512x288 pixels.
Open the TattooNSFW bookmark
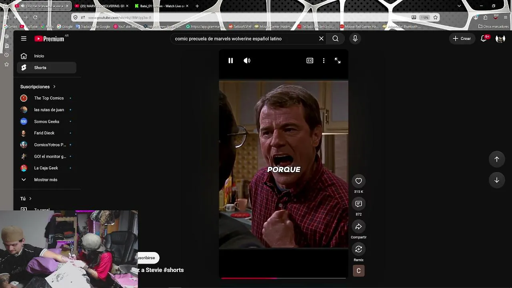pos(240,27)
